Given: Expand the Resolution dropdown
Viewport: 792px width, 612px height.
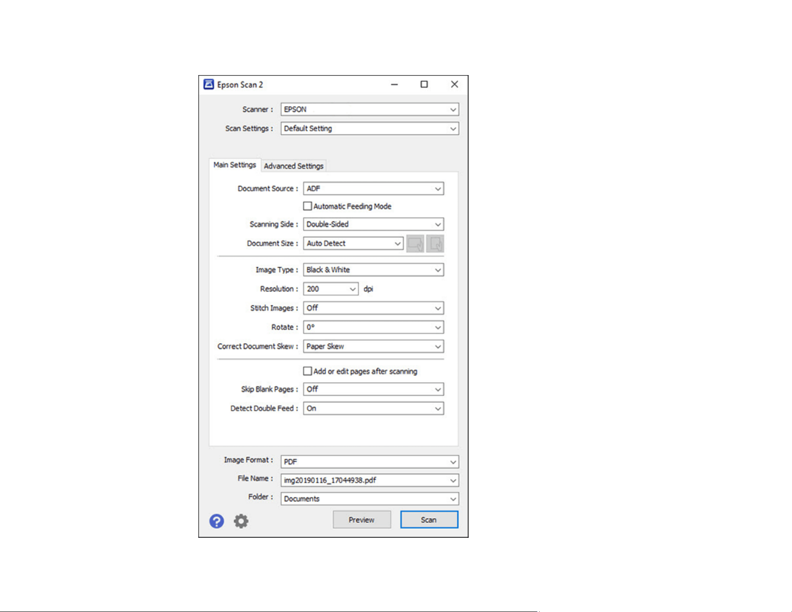Looking at the screenshot, I should [x=353, y=289].
